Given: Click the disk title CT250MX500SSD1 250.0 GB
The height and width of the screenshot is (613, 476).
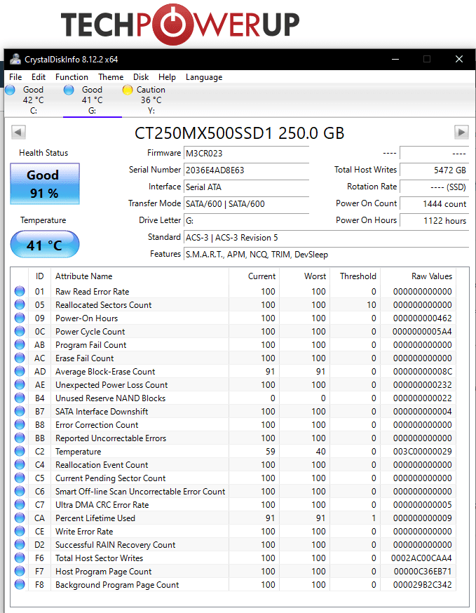Looking at the screenshot, I should (239, 133).
